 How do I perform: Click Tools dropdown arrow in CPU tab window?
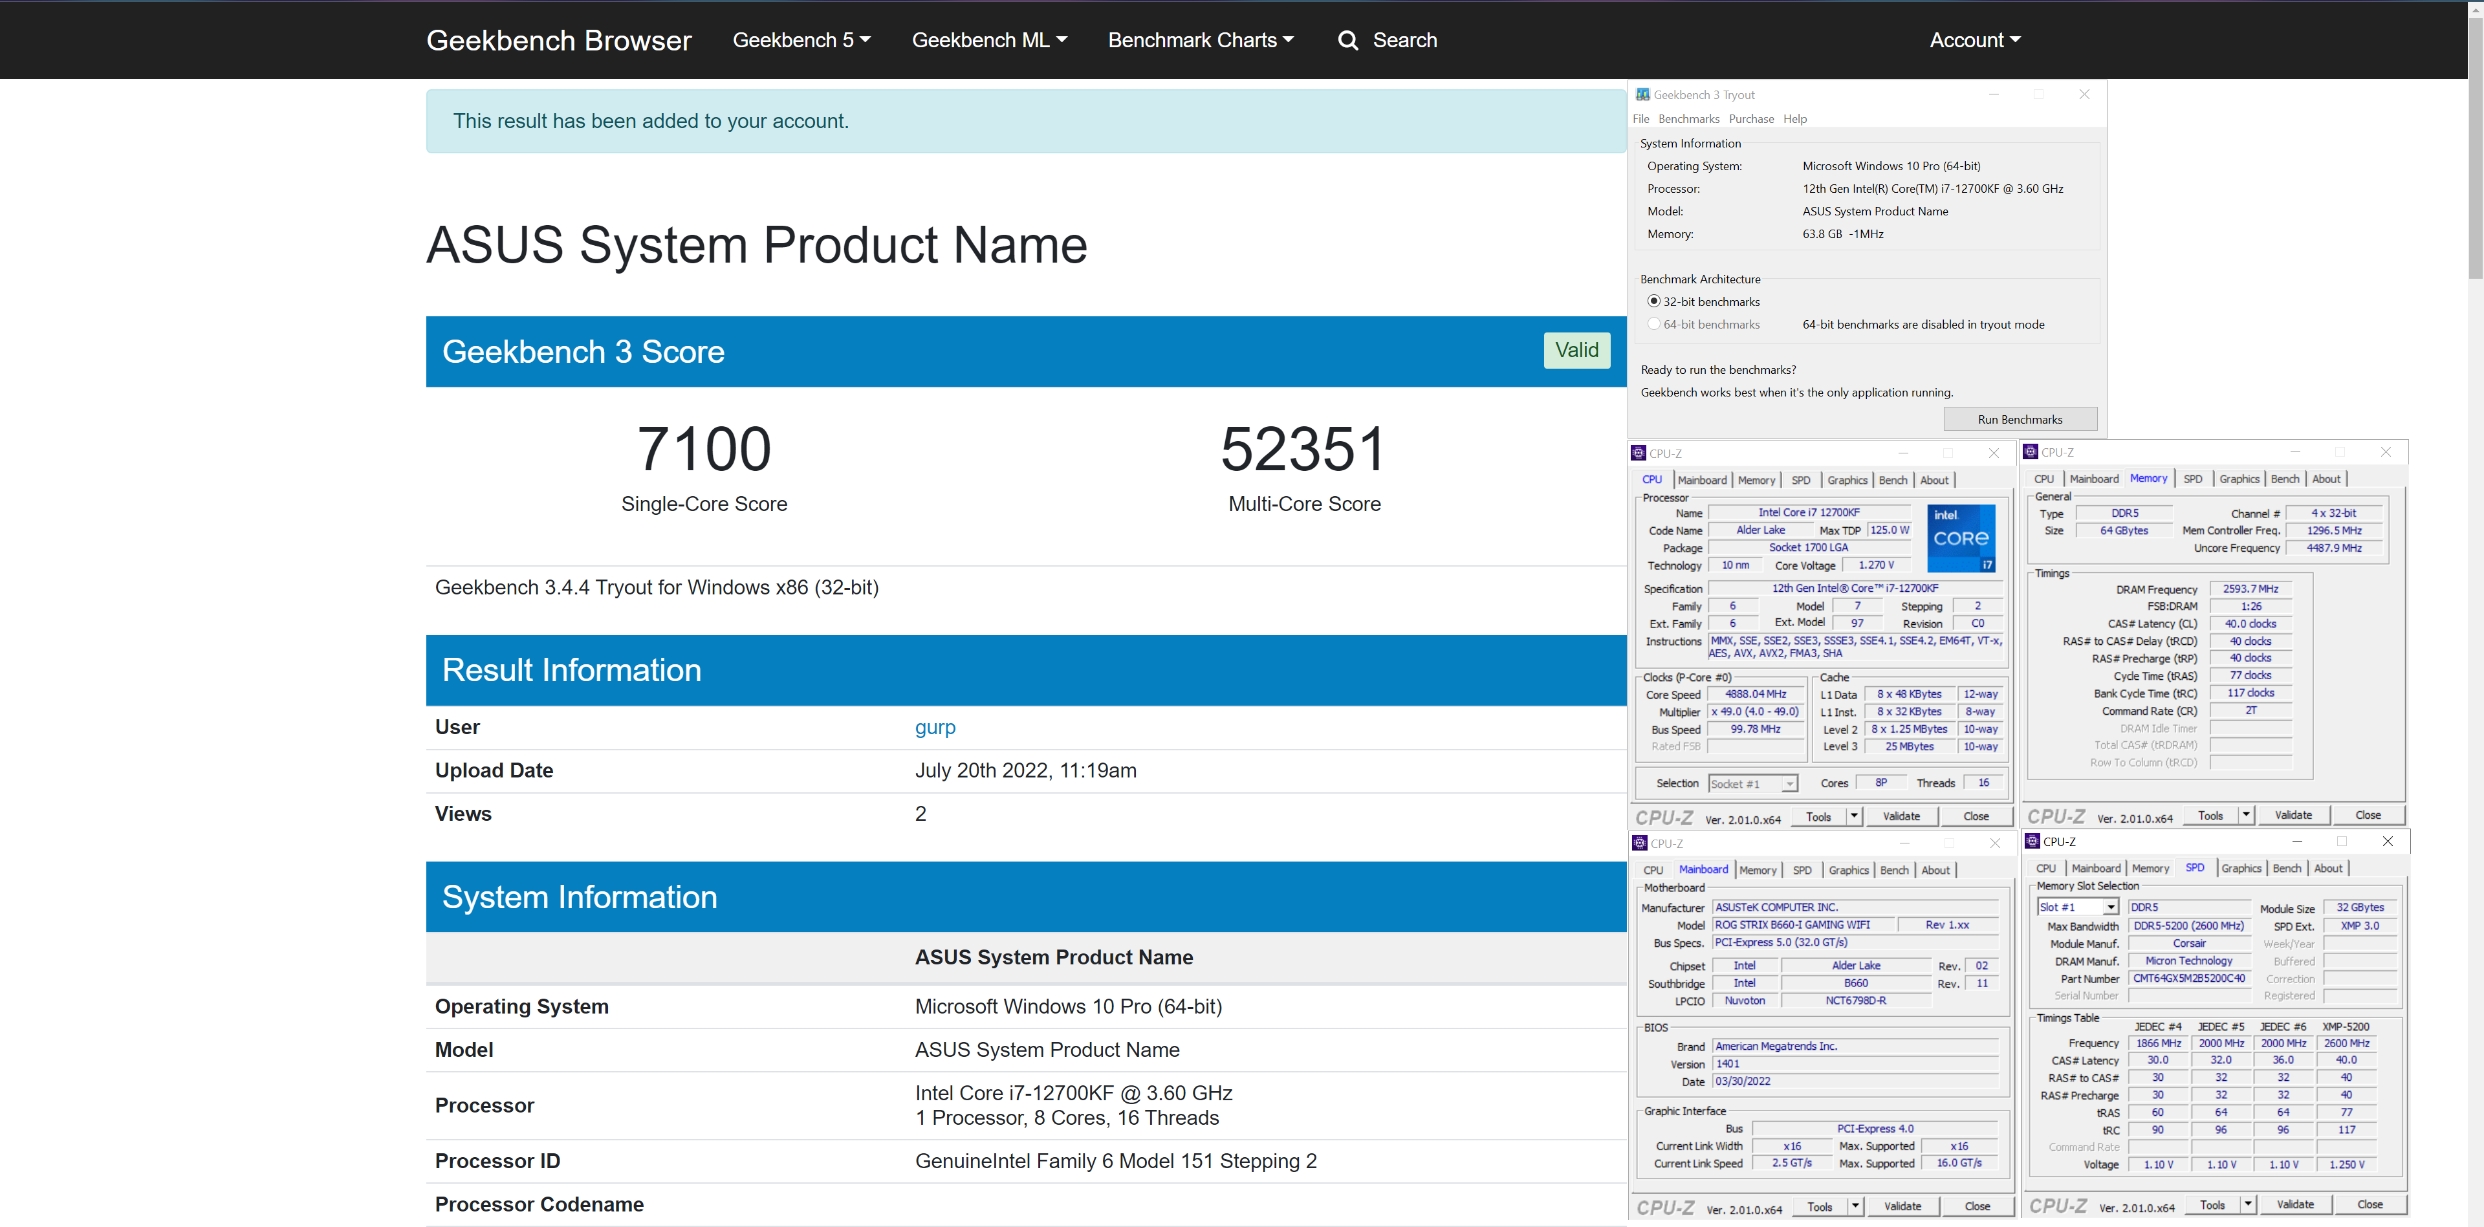1853,816
